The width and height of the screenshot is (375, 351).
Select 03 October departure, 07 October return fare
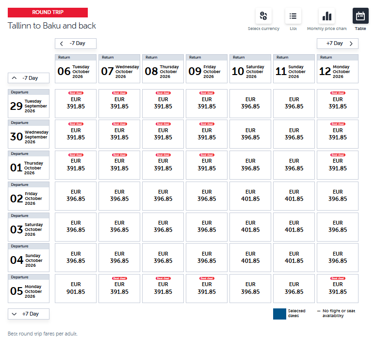(119, 227)
